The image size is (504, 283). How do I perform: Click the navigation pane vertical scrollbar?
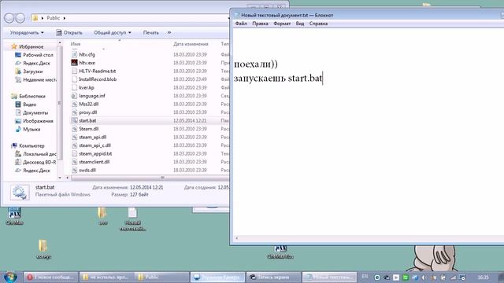60,103
